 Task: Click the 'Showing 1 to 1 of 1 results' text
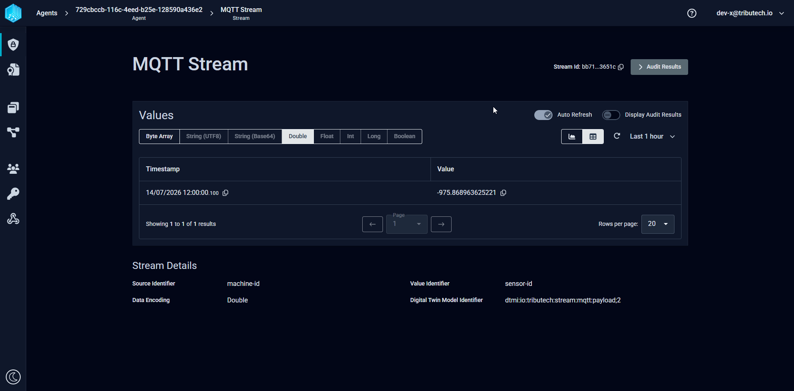[x=181, y=224]
